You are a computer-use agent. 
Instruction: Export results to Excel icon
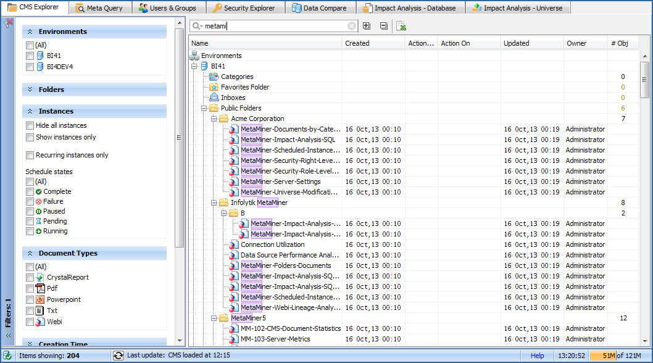pos(401,26)
